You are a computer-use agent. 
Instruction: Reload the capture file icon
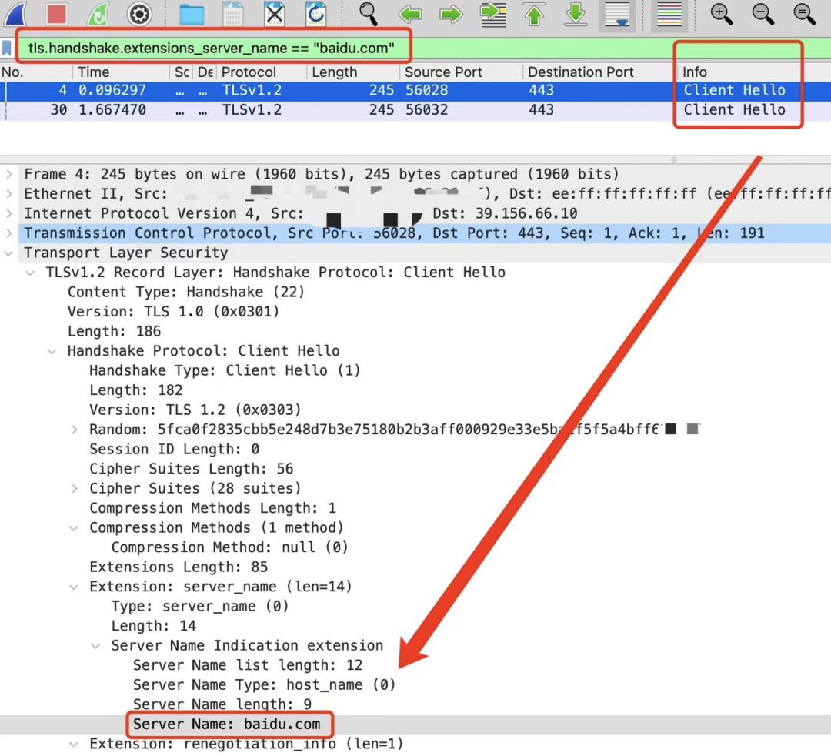tap(316, 14)
